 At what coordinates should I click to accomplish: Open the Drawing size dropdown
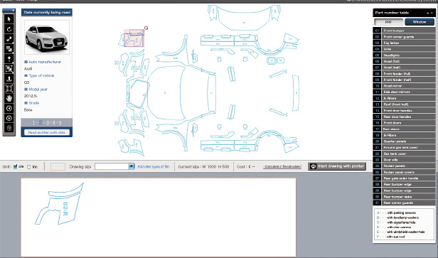click(x=132, y=166)
